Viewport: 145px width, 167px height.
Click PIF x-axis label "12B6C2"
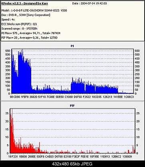click(x=116, y=157)
